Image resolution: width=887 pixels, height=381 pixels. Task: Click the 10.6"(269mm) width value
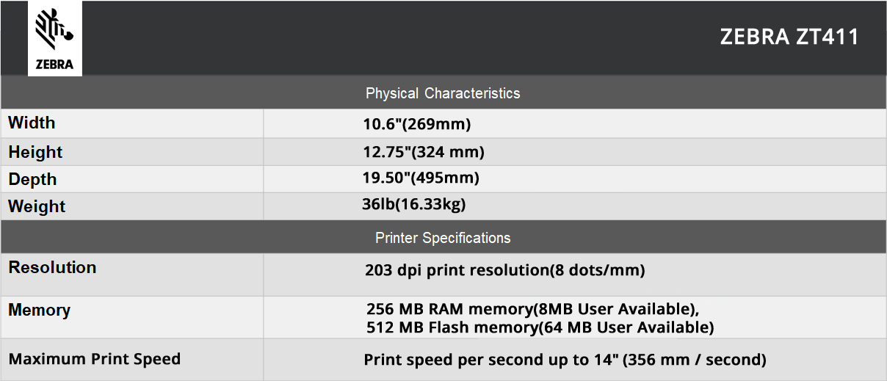coord(417,124)
